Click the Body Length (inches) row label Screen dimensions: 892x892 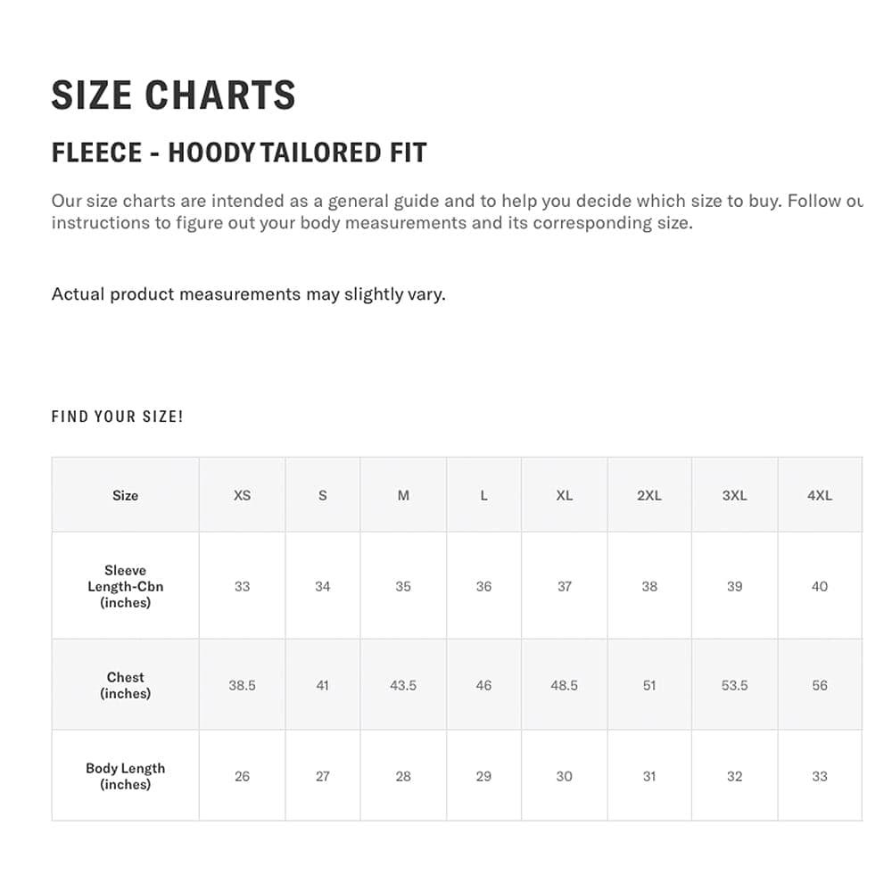click(x=126, y=776)
